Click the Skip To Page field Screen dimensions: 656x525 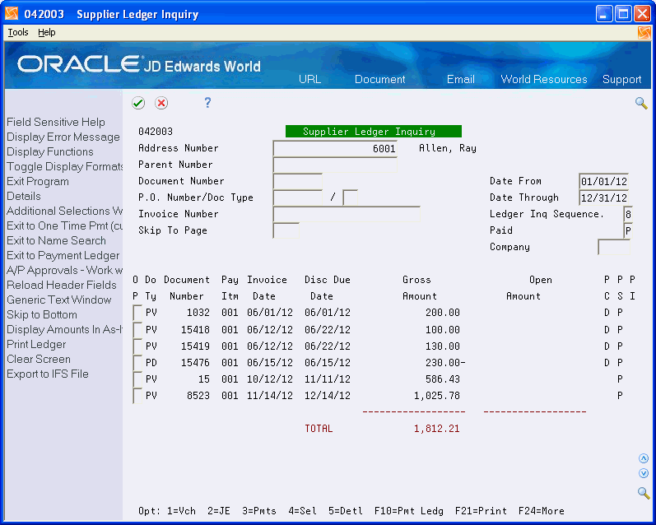[x=286, y=231]
